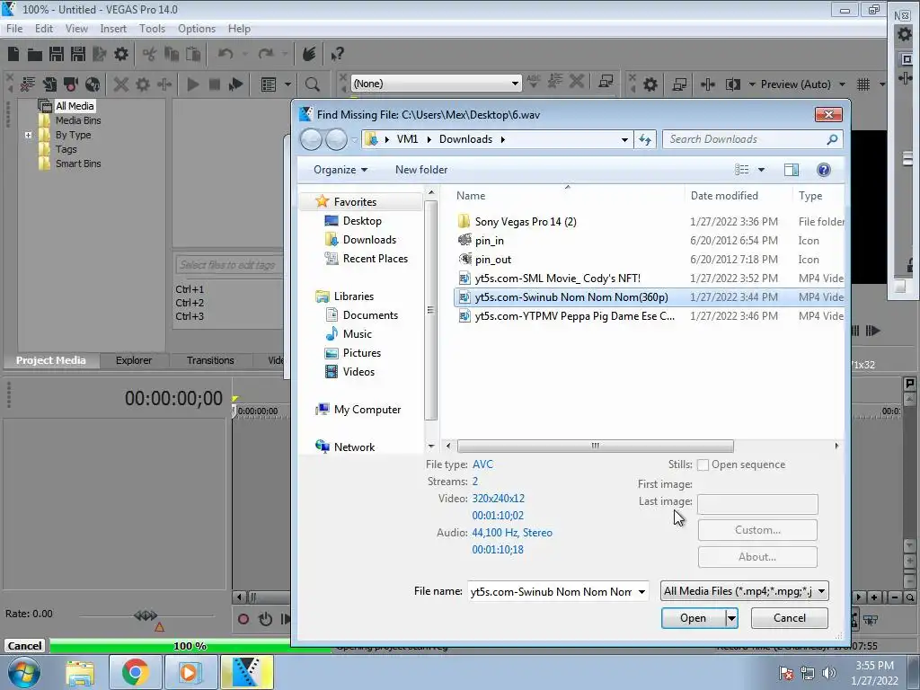The width and height of the screenshot is (920, 690).
Task: Click the file list horizontal scrollbar
Action: tap(595, 447)
